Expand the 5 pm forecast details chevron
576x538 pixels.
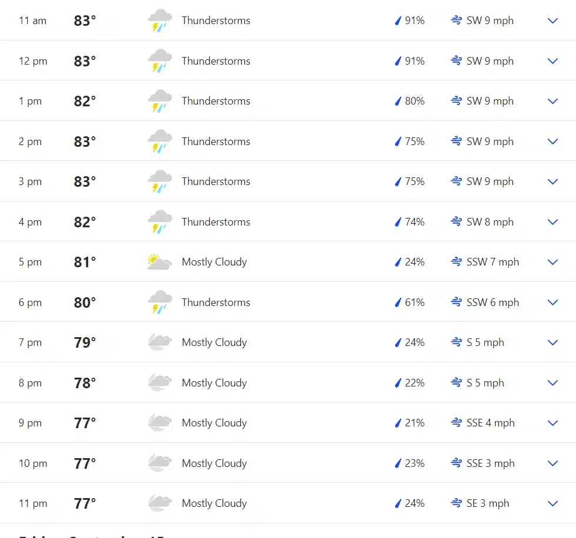(552, 262)
